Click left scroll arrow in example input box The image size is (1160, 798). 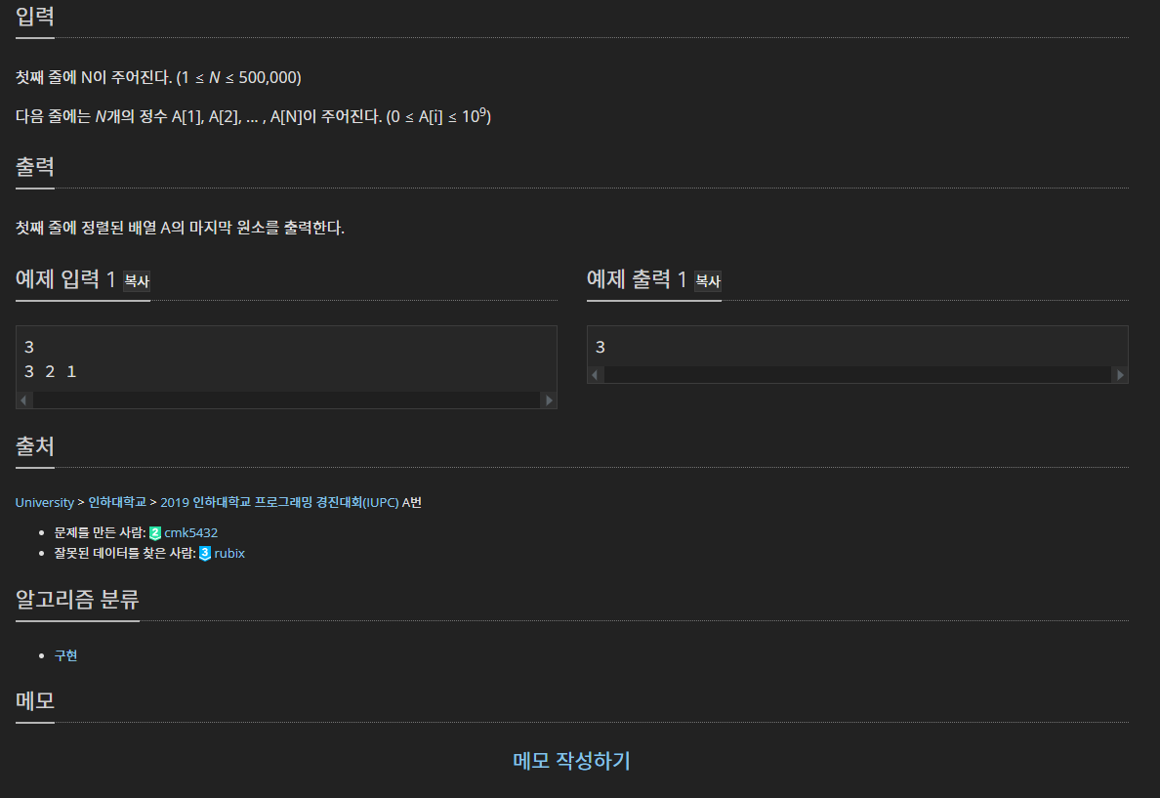(24, 400)
